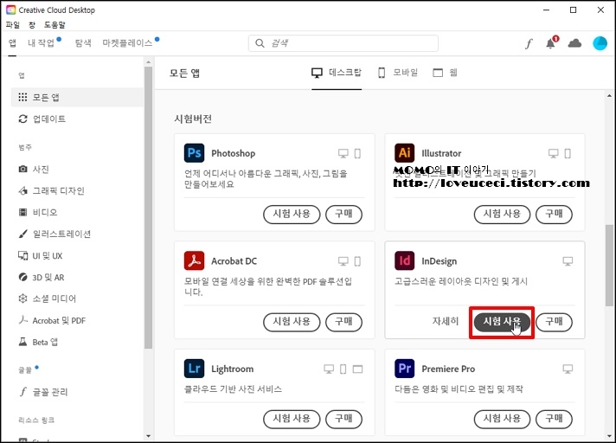Open notifications bell icon
Screen dimensions: 616x443
click(x=551, y=43)
